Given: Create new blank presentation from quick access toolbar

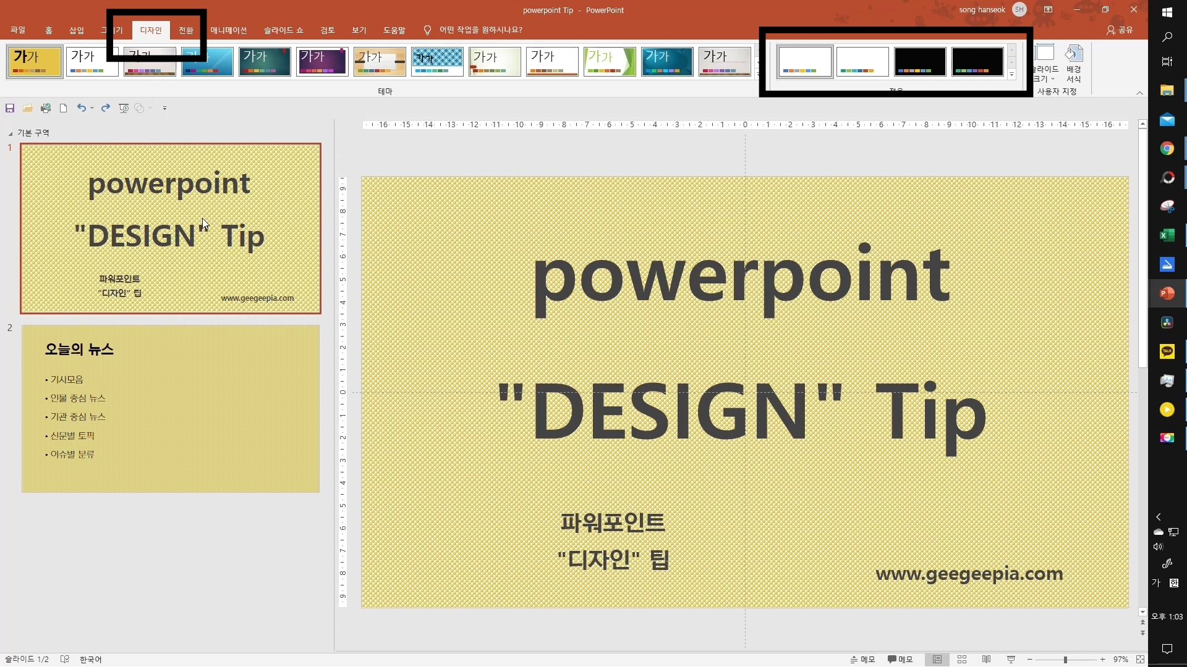Looking at the screenshot, I should 63,108.
